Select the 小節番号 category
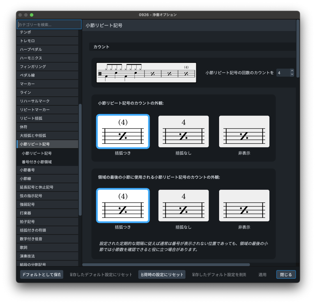This screenshot has width=316, height=304. 27,170
